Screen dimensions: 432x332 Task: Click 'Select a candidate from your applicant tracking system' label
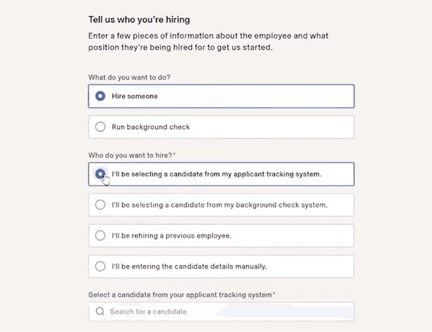(181, 295)
